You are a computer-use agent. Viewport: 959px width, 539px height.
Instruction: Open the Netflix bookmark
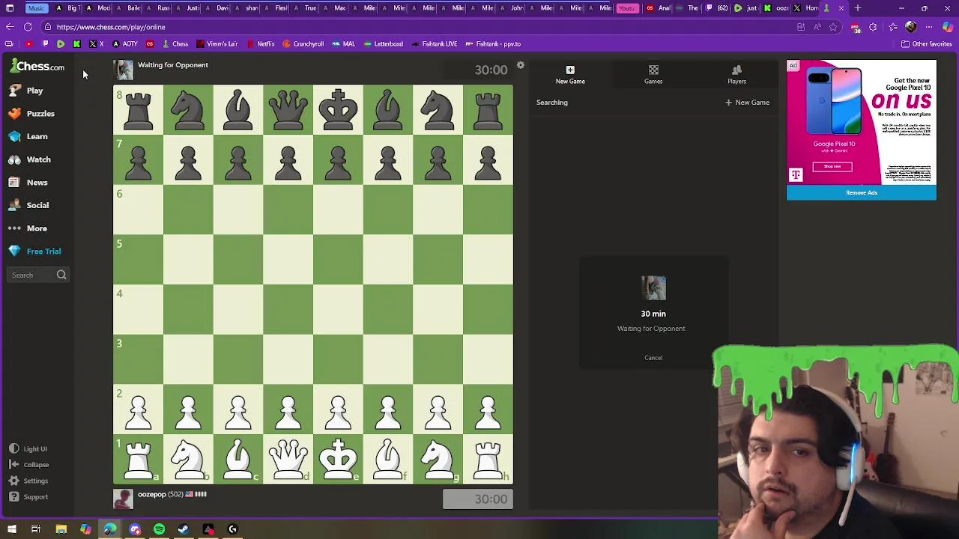[260, 44]
